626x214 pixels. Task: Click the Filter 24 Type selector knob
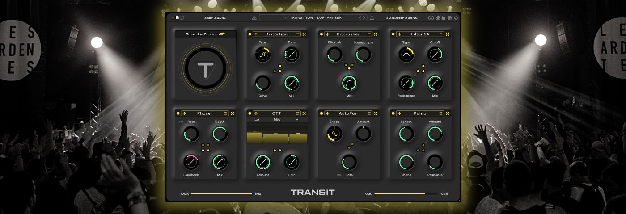click(x=406, y=55)
